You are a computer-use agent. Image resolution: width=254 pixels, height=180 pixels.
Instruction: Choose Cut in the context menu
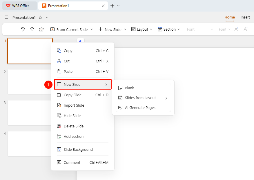pos(83,61)
